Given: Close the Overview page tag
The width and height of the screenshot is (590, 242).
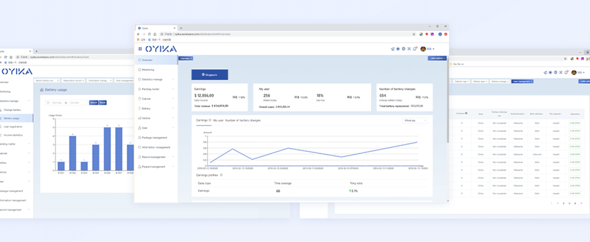Looking at the screenshot, I should [x=191, y=58].
